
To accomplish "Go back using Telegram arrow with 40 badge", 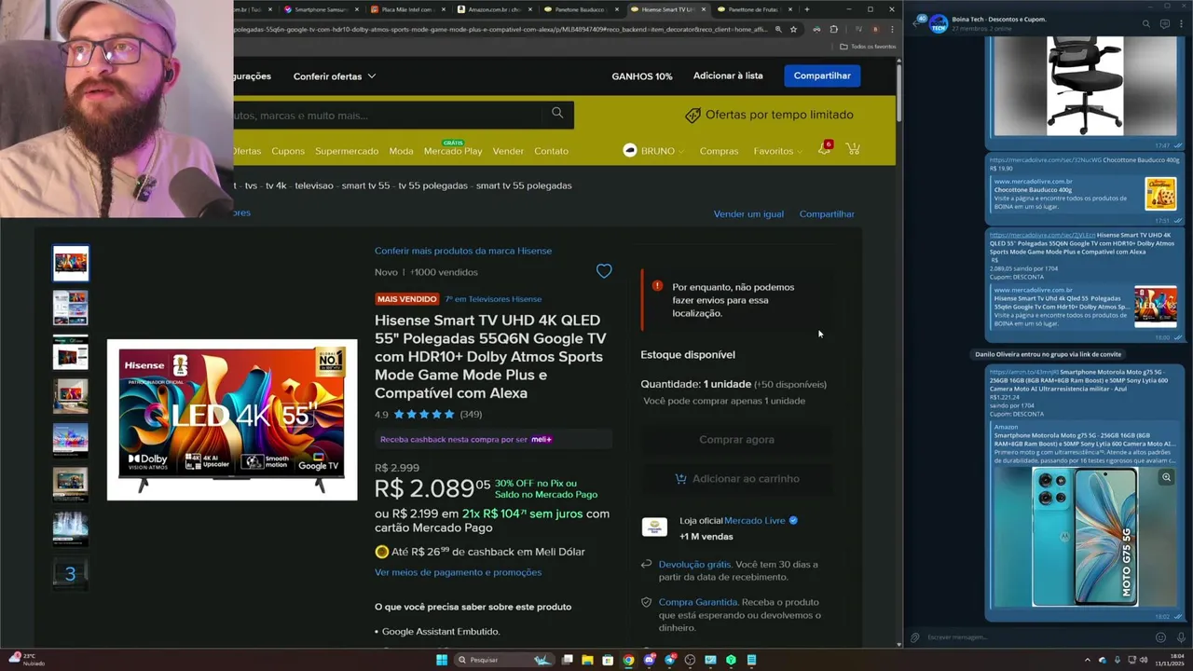I will pos(918,21).
